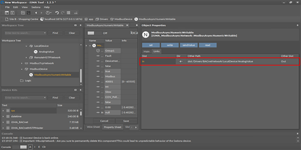Pin the Object Properties panel
The width and height of the screenshot is (301, 150).
(x=298, y=25)
